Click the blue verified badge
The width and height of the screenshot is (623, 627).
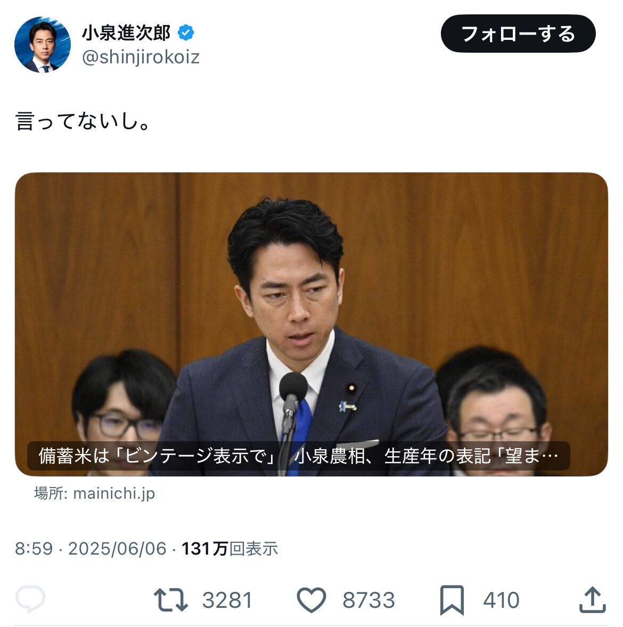tap(186, 32)
